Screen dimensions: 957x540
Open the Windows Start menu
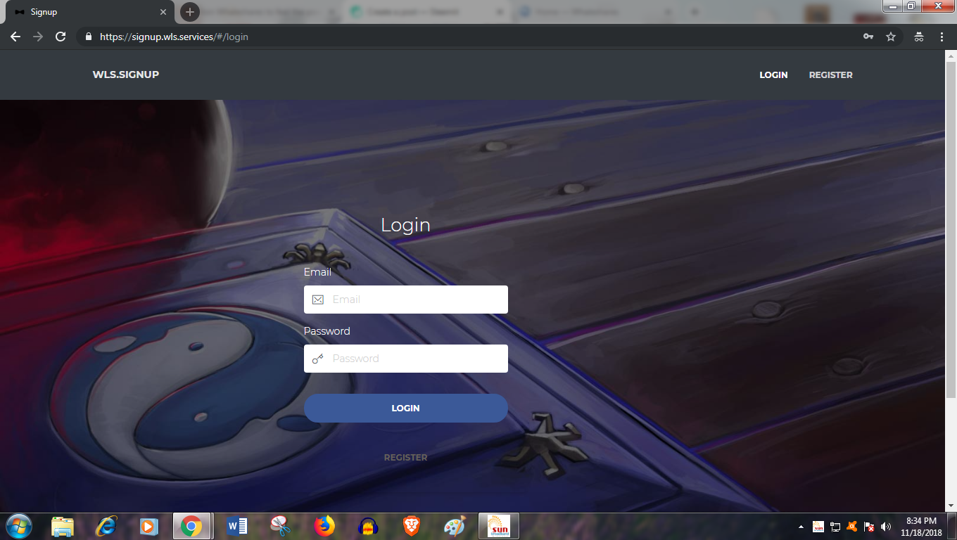point(18,526)
